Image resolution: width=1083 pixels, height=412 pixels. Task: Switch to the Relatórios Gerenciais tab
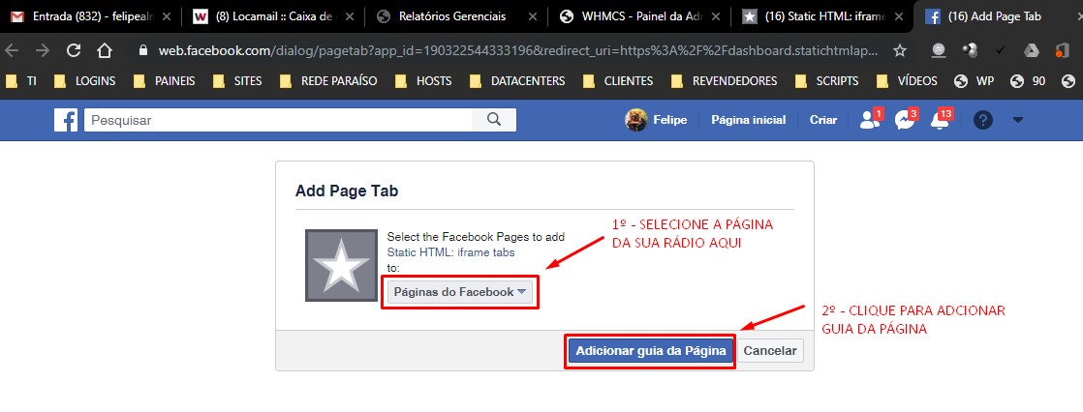pos(450,16)
